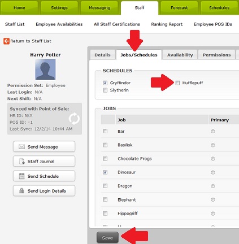Go to the Forecast main tab
Screen dimensions: 239x244
179,8
